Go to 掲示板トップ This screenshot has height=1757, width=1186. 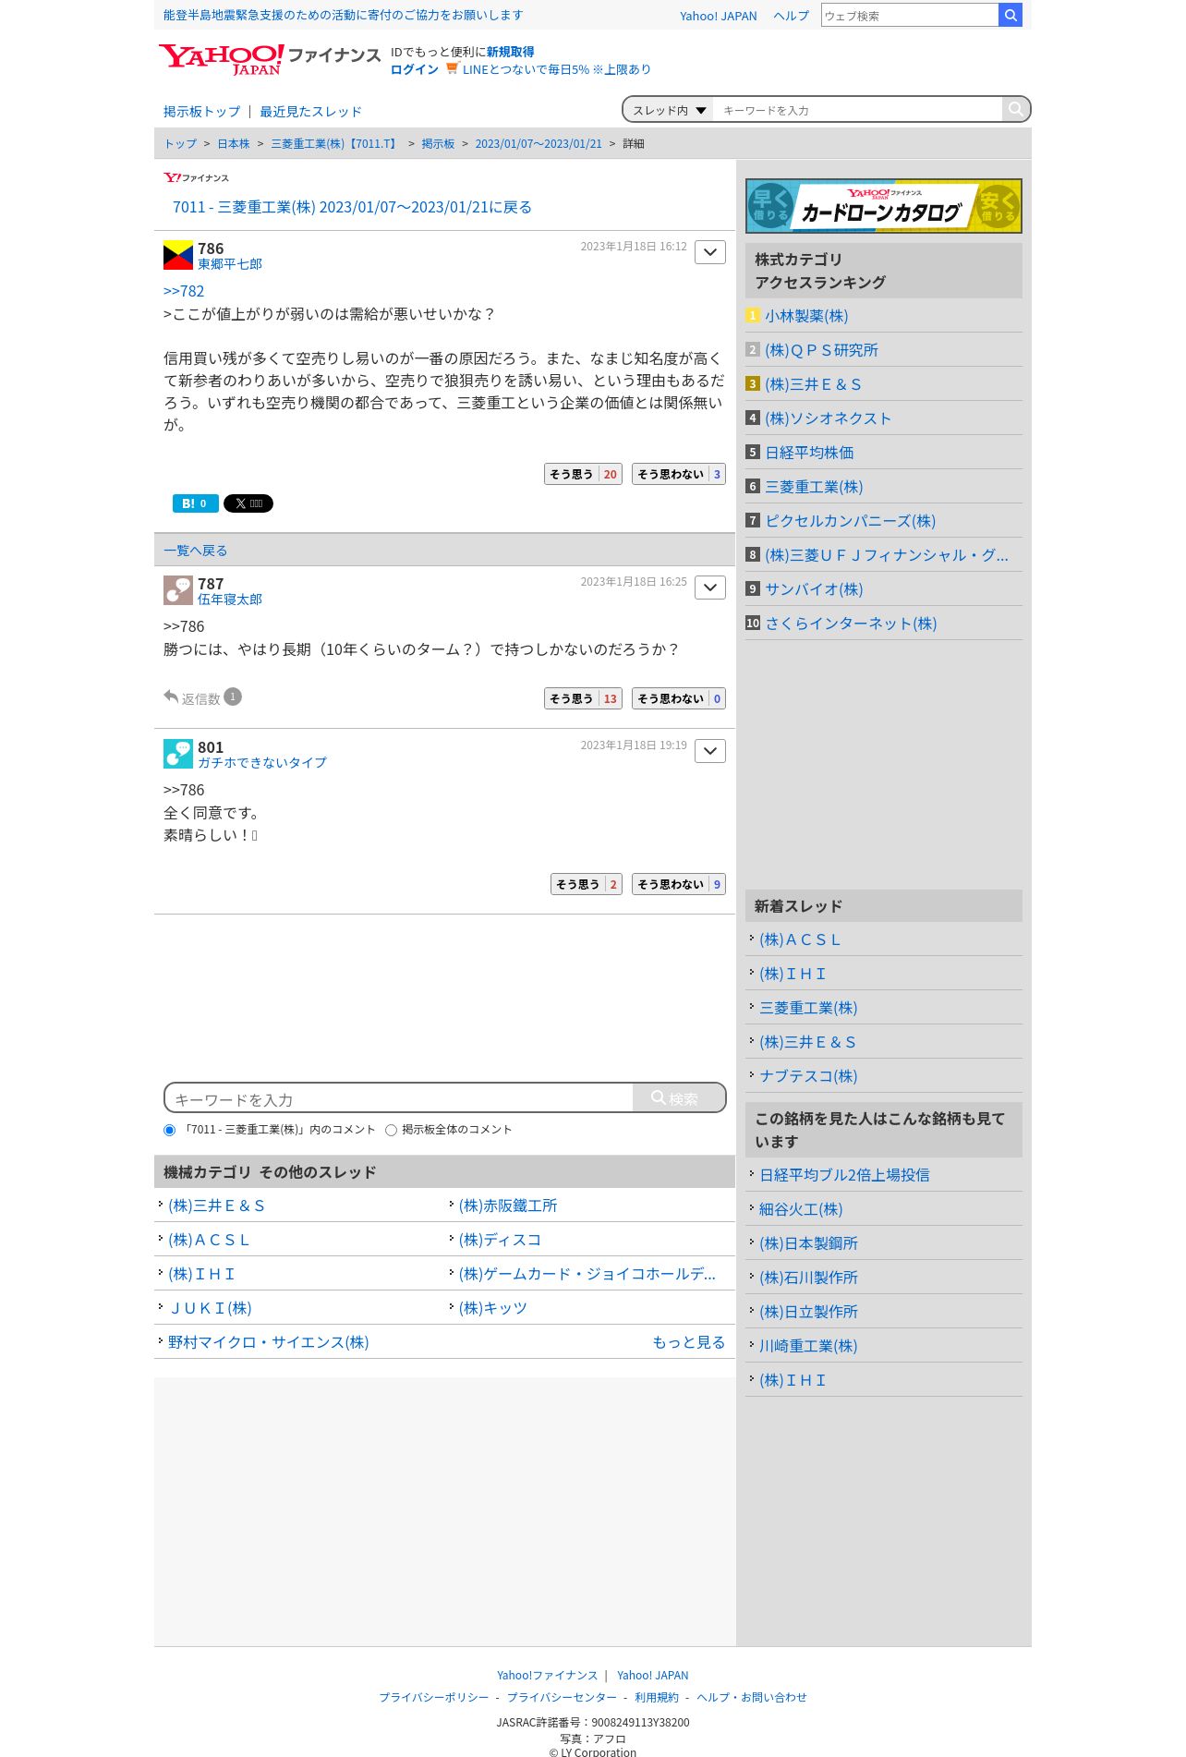tap(201, 112)
